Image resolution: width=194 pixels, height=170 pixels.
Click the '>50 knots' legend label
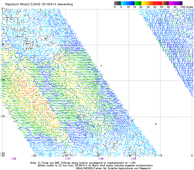pos(186,7)
